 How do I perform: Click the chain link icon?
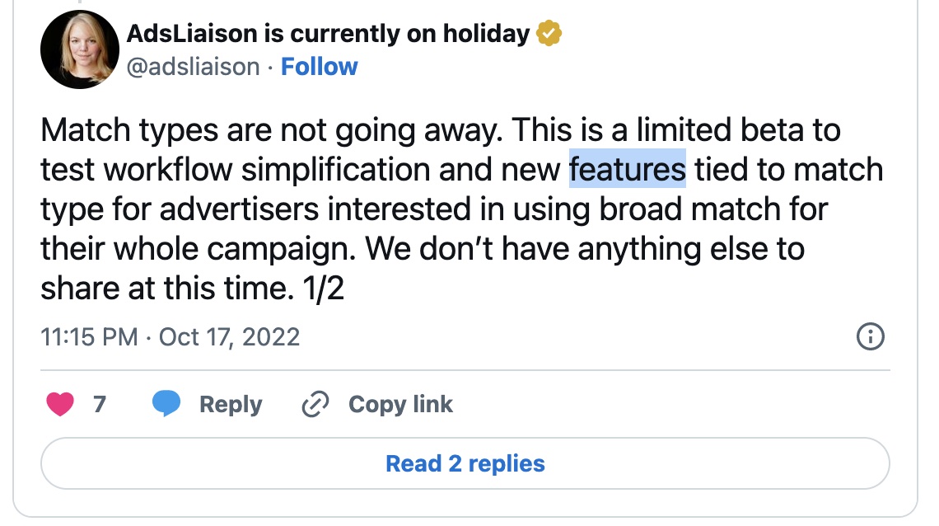point(315,404)
